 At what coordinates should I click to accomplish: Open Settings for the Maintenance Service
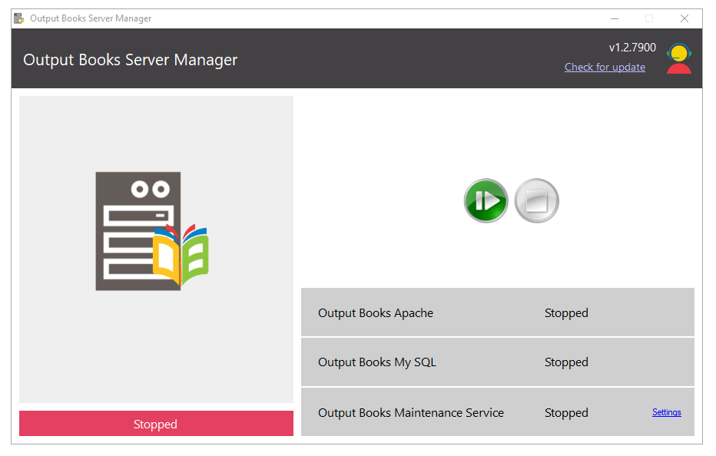click(666, 412)
